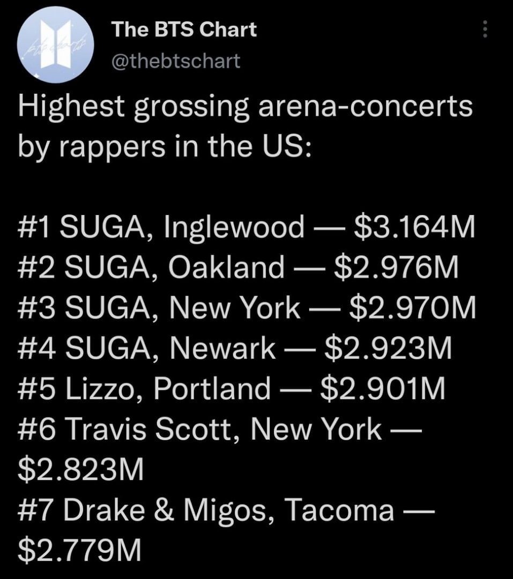This screenshot has height=579, width=513.
Task: Click the $2.976M amount
Action: [x=396, y=268]
